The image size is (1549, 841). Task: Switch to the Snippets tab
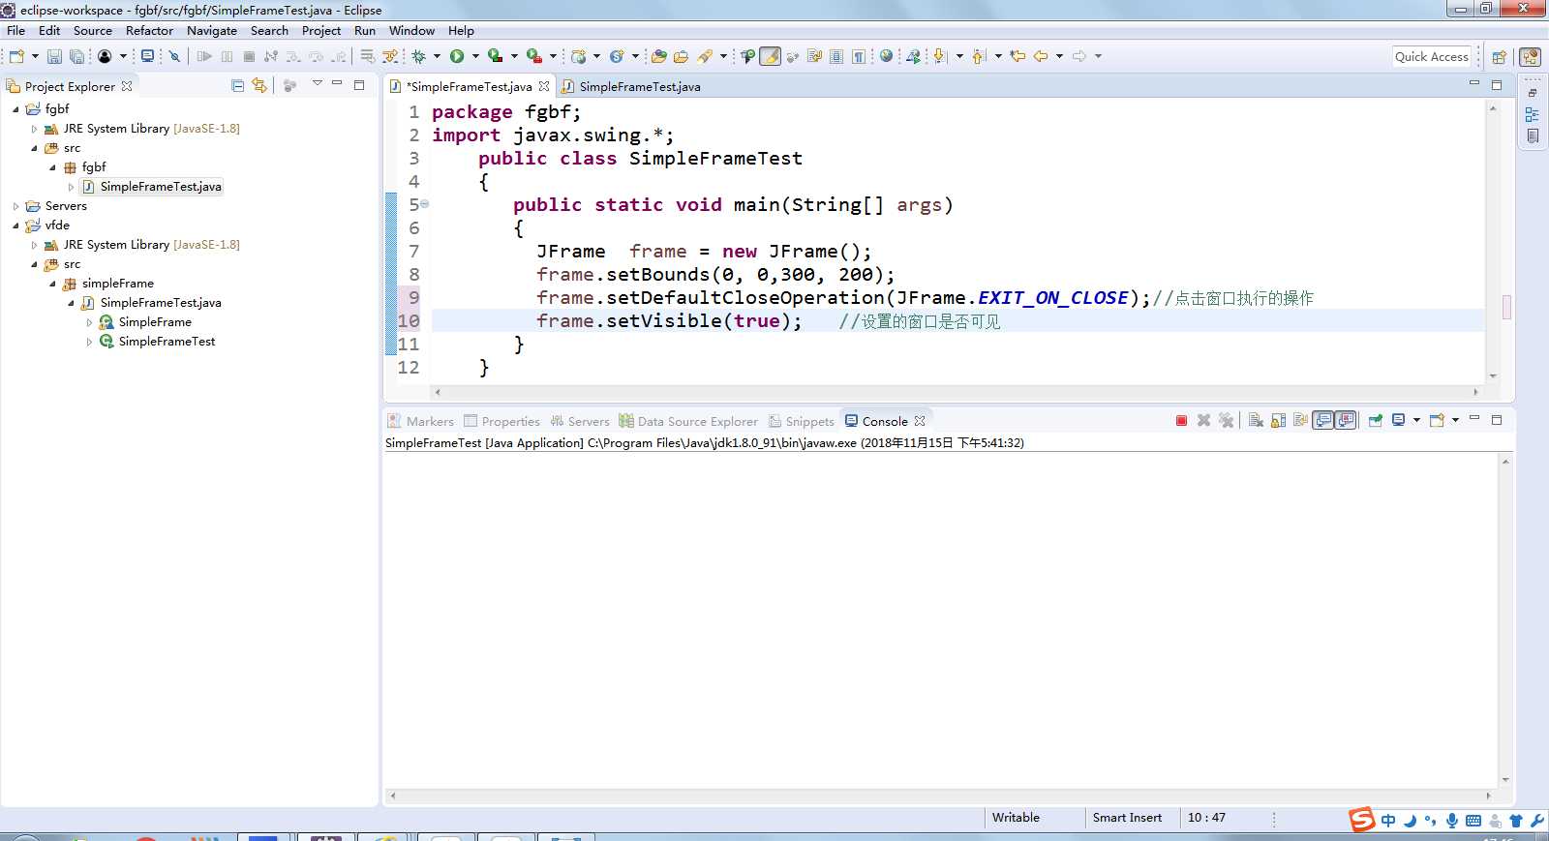coord(802,421)
